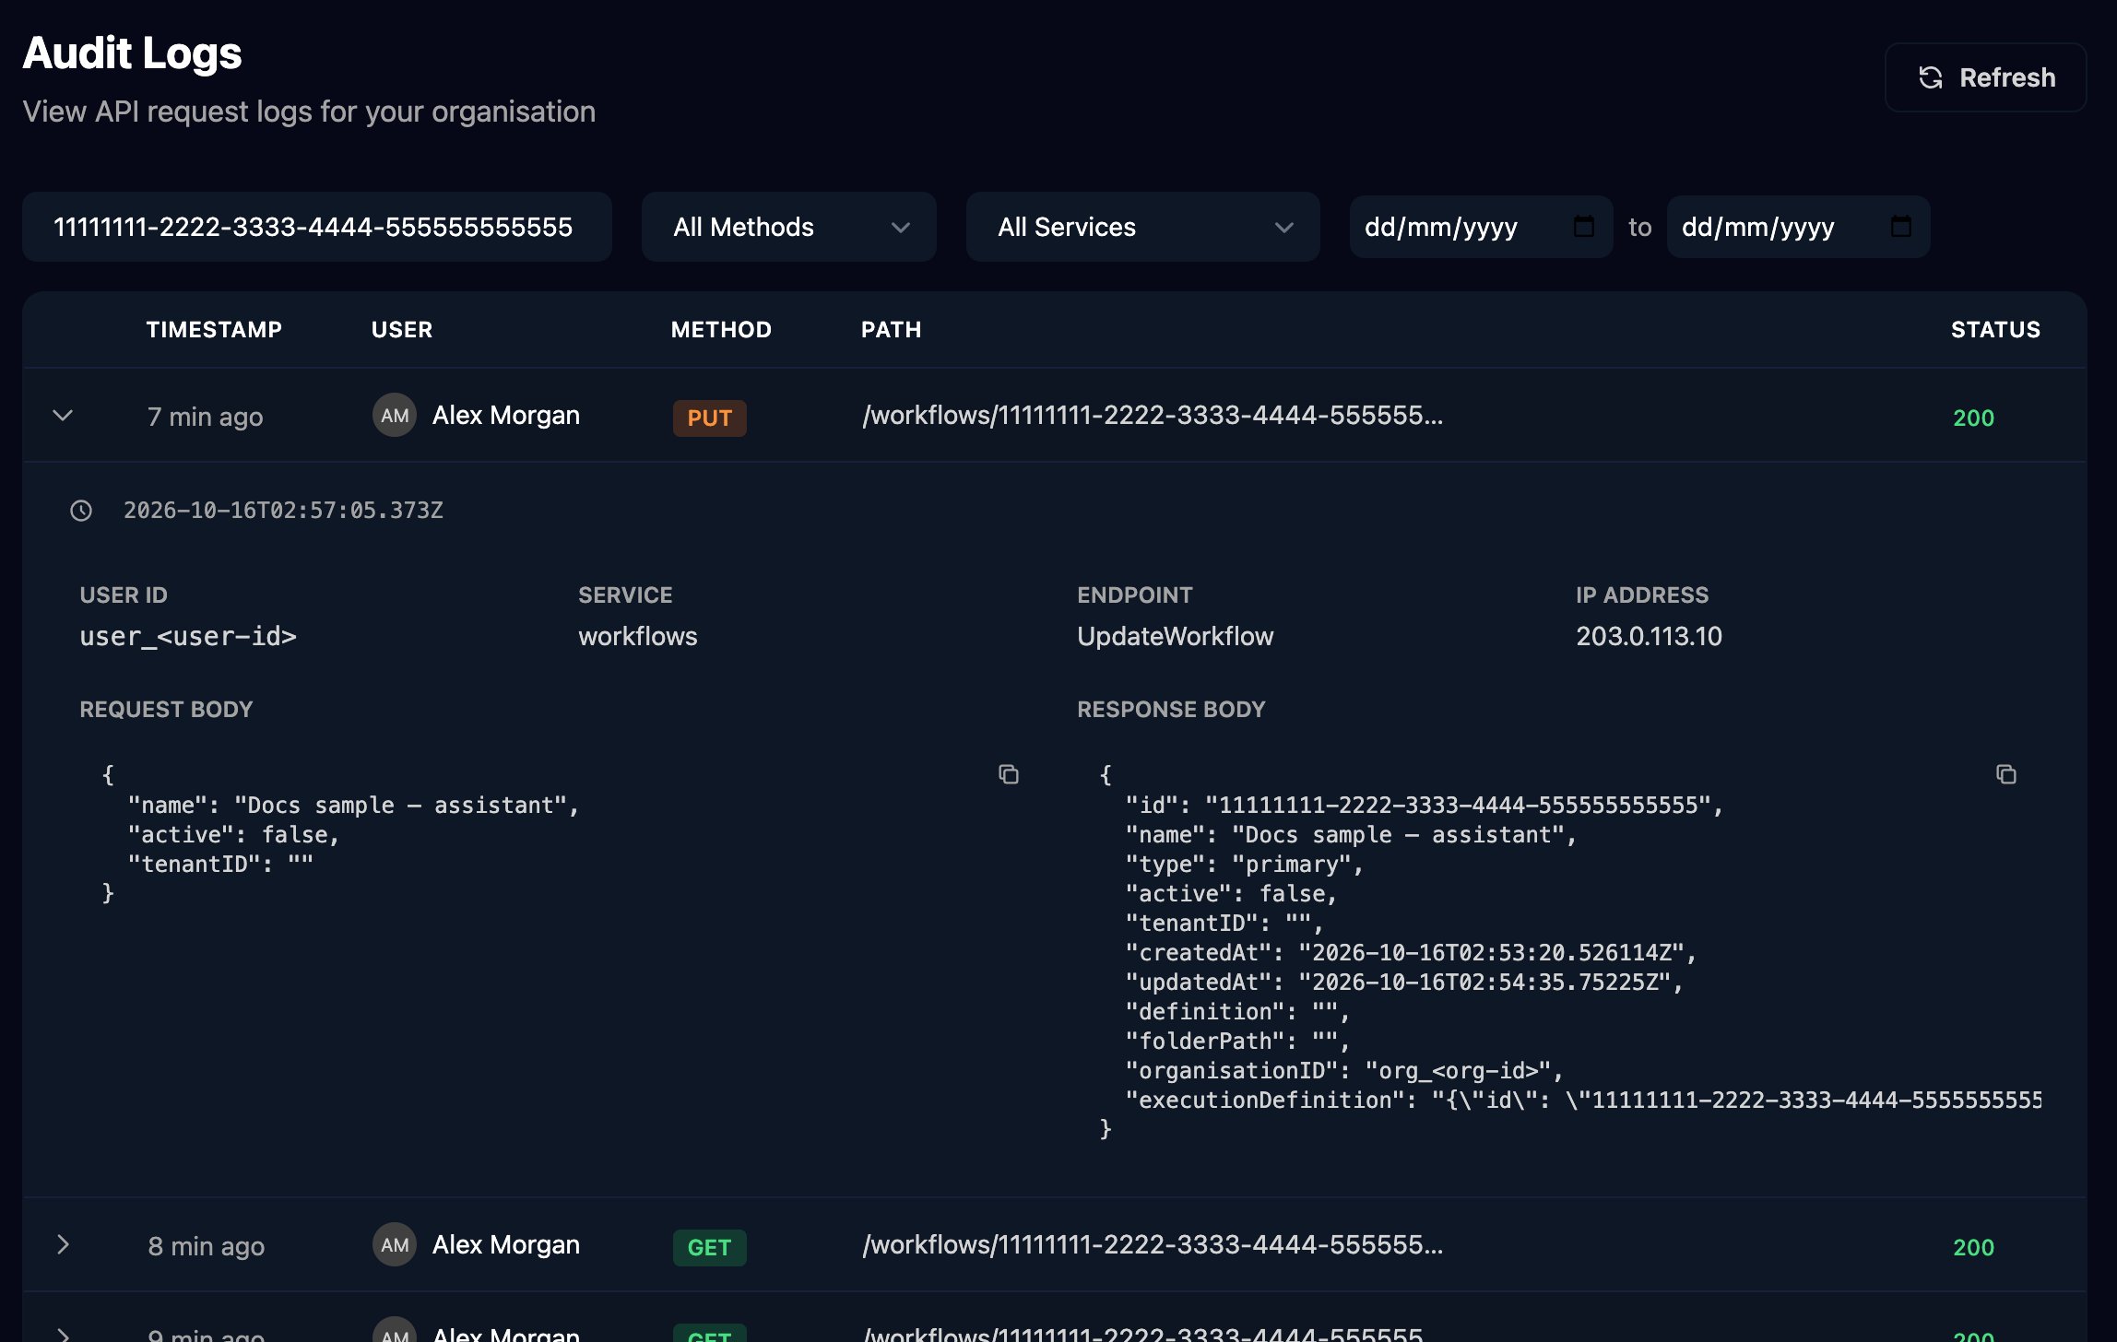The width and height of the screenshot is (2117, 1342).
Task: Click the "createdAt" line in the response body
Action: point(1411,952)
